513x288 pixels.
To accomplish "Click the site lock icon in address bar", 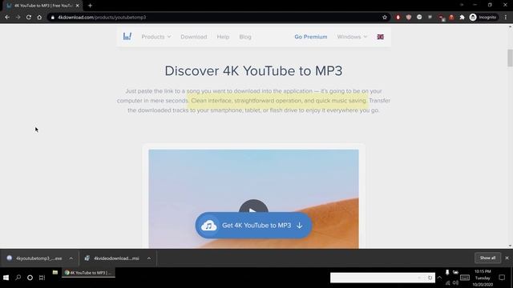I will point(53,18).
